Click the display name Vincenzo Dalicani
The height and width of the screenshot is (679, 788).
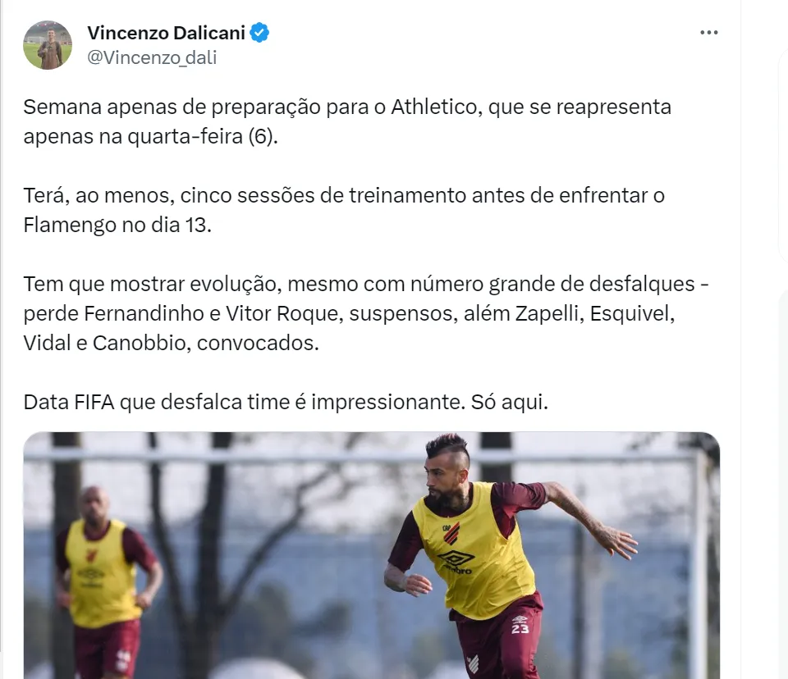click(167, 33)
